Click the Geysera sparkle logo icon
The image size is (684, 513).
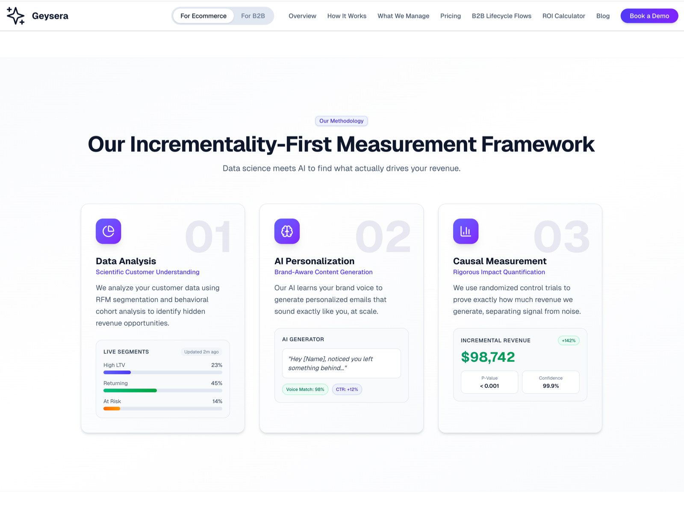tap(16, 16)
